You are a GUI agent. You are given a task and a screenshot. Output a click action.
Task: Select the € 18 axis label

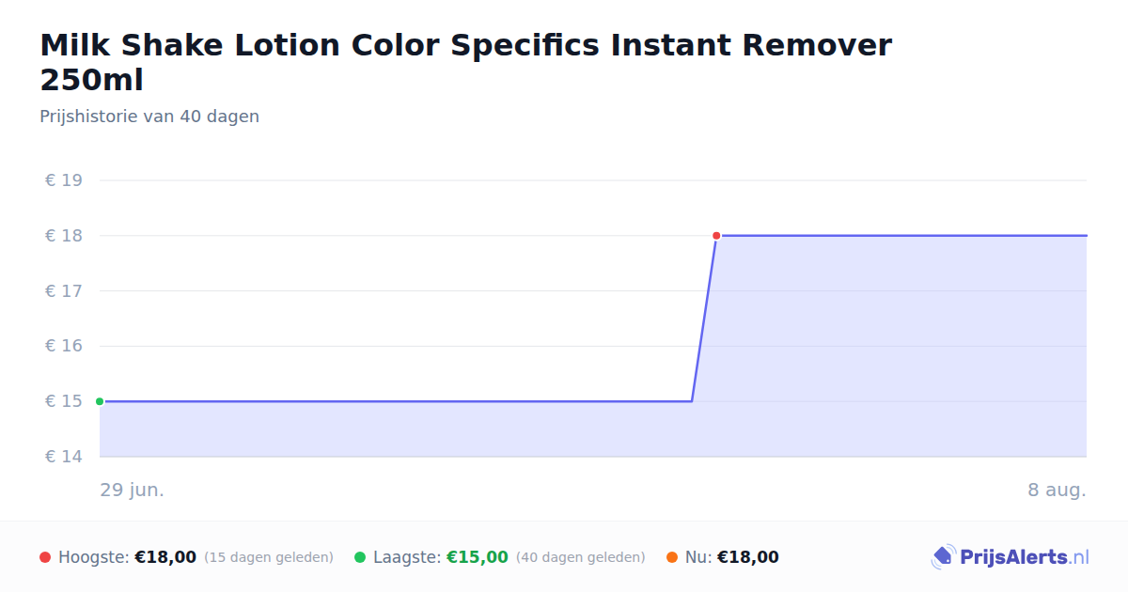coord(64,236)
